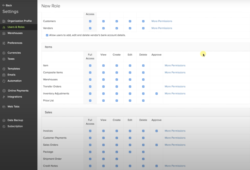250x170 pixels.
Task: Open Online Payments settings section
Action: tap(18, 91)
